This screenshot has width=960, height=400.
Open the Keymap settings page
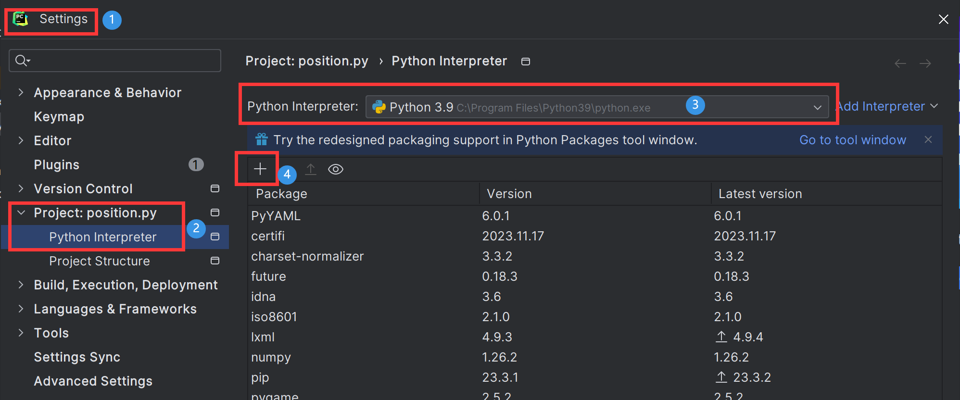(59, 116)
